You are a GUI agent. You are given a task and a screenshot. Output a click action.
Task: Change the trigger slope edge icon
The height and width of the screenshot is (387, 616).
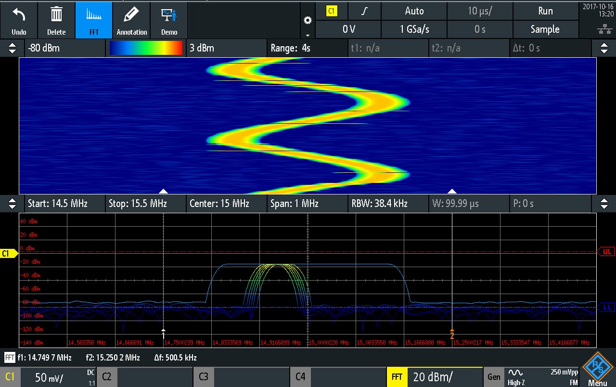tap(364, 11)
